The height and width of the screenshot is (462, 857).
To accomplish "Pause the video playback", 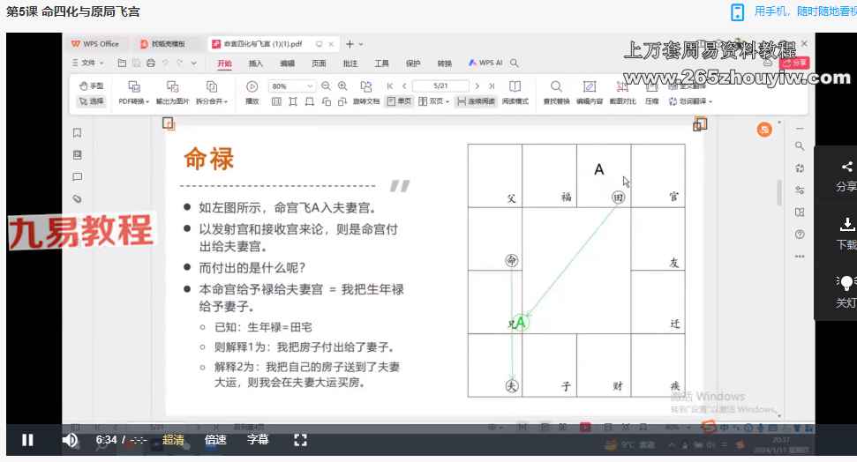I will pos(27,440).
